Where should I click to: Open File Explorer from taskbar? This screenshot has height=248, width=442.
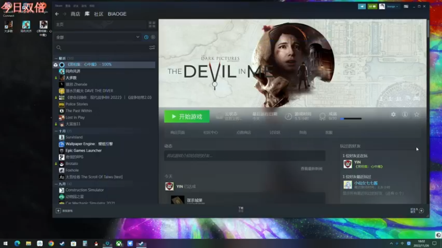tap(29, 244)
